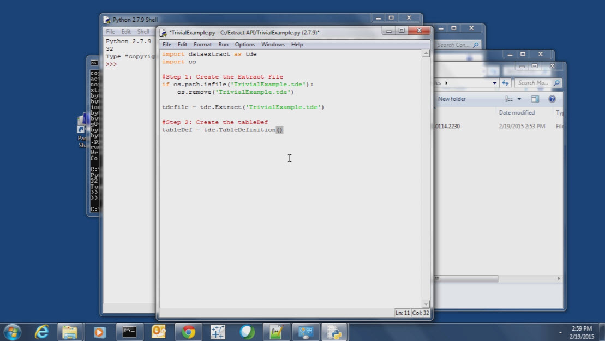Open Tableau from the taskbar

(x=218, y=332)
